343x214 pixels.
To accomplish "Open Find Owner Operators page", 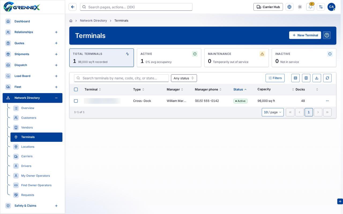I will tap(36, 185).
